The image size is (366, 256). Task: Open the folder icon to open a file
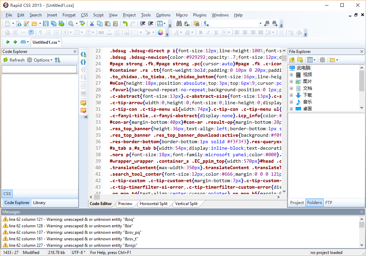click(x=35, y=23)
